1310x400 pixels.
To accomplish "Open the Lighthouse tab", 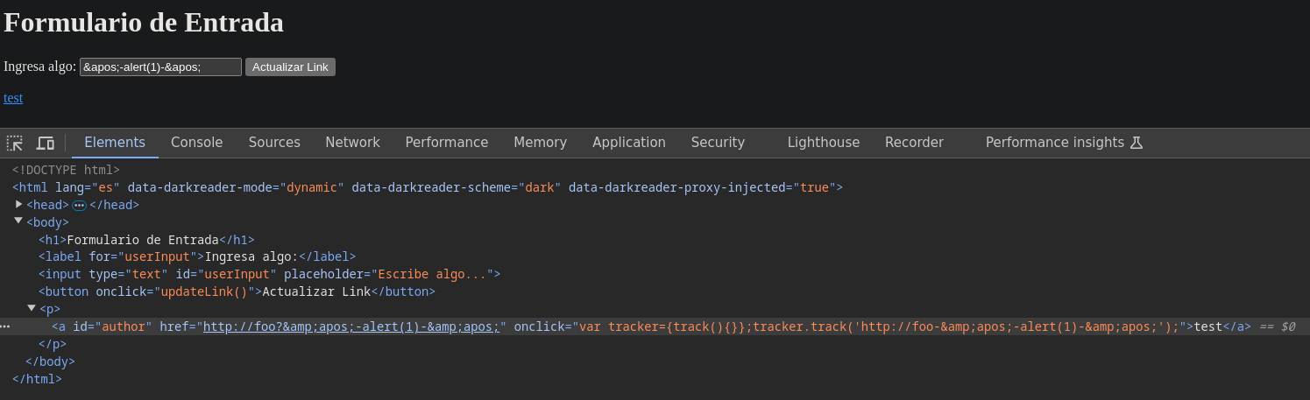I will tap(824, 143).
